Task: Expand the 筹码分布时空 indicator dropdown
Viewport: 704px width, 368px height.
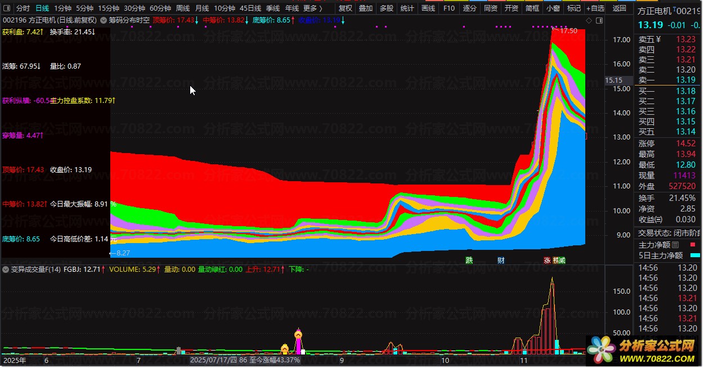Action: click(x=104, y=20)
